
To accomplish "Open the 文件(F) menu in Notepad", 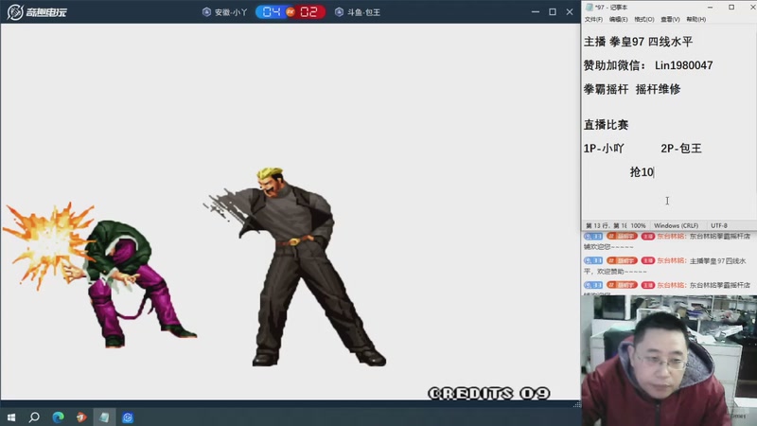I will tap(593, 19).
